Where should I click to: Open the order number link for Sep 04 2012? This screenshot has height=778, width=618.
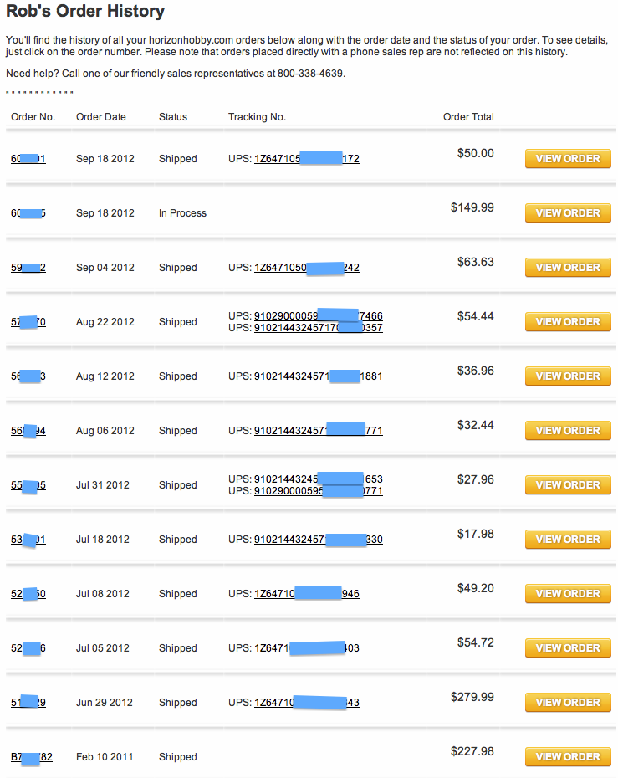click(28, 268)
